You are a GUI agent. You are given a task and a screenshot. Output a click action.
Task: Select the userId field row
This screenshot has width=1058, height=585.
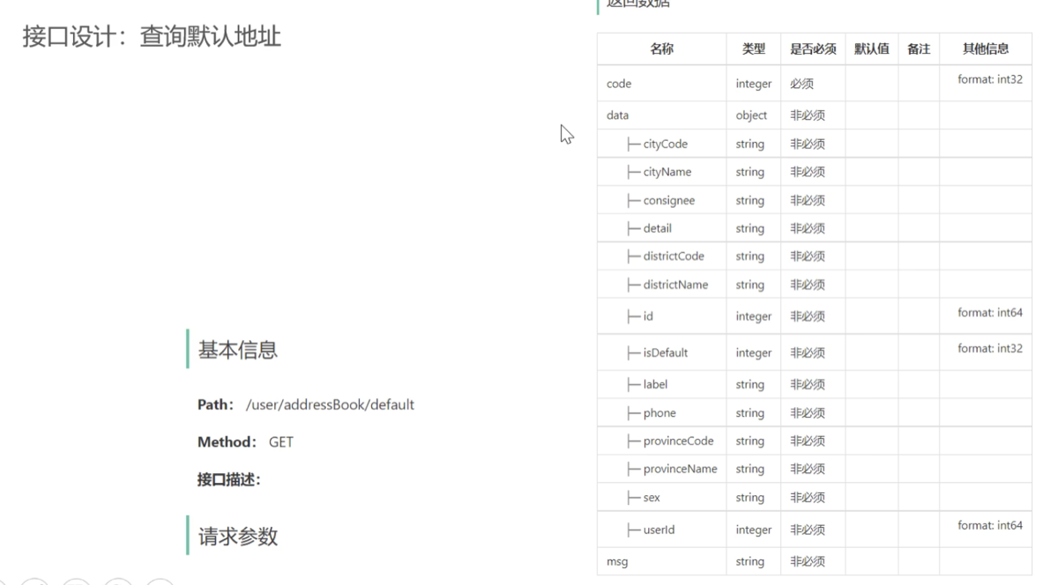[815, 529]
